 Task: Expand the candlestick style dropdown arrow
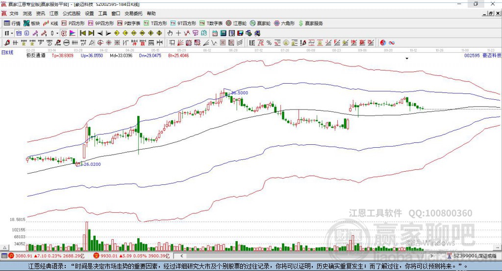[x=57, y=33]
